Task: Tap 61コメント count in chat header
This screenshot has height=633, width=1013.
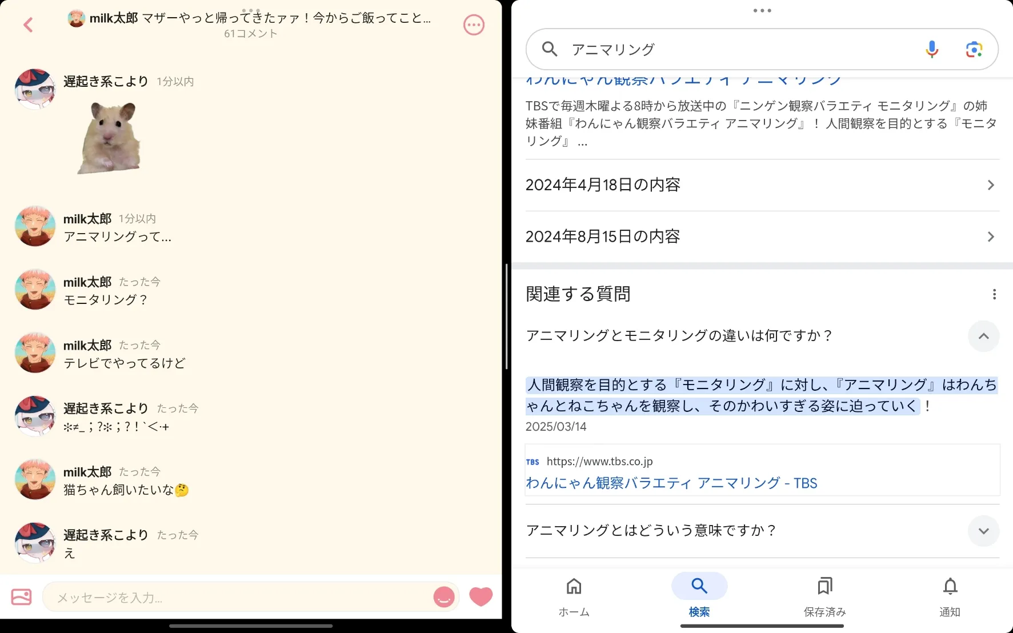Action: [x=250, y=34]
